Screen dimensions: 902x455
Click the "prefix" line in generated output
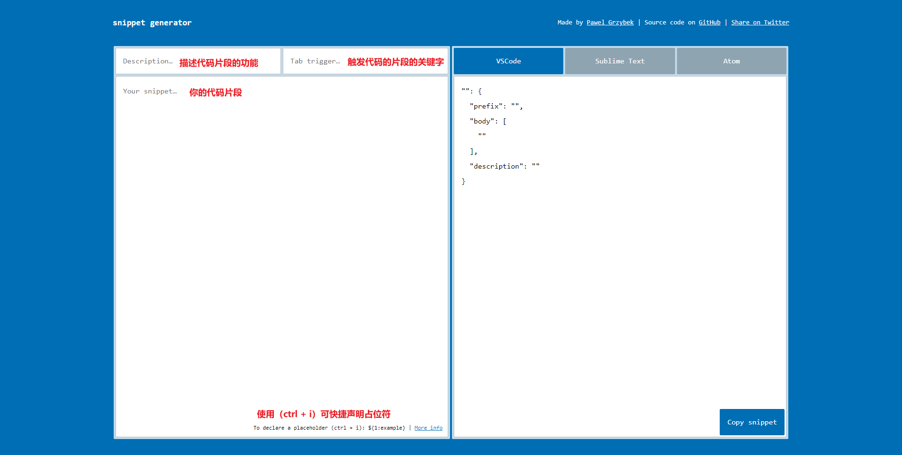pos(496,107)
